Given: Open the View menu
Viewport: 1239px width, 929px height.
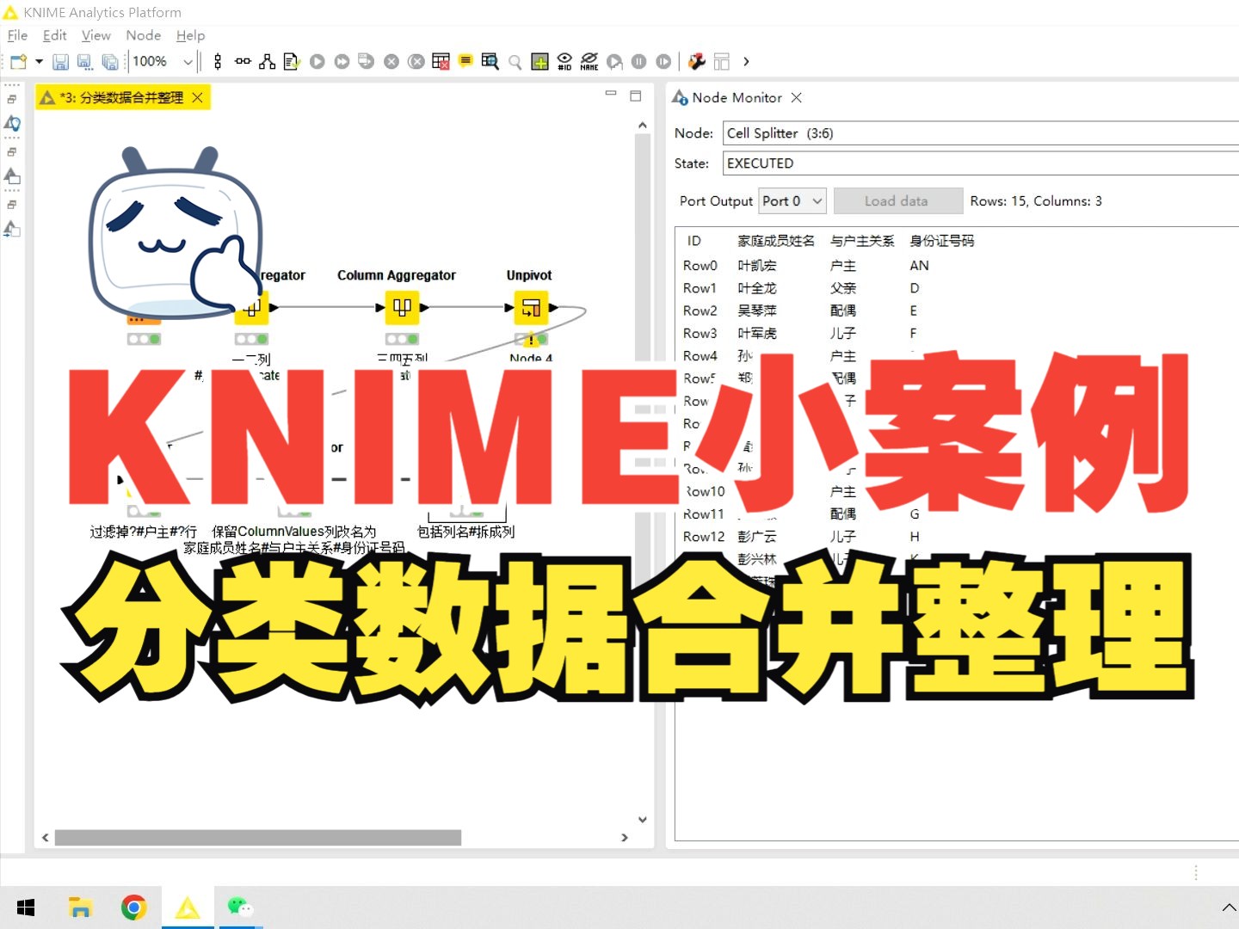Looking at the screenshot, I should (x=96, y=35).
